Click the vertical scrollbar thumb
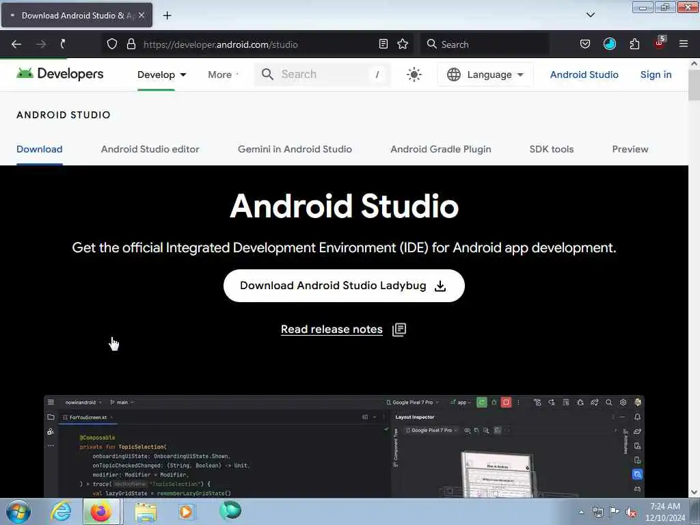This screenshot has height=525, width=700. [x=694, y=85]
